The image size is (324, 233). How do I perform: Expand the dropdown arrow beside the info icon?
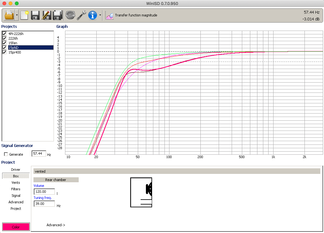(100, 15)
